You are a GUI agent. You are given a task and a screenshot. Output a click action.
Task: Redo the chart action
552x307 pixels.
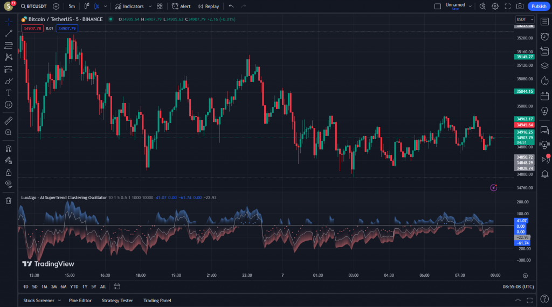243,6
